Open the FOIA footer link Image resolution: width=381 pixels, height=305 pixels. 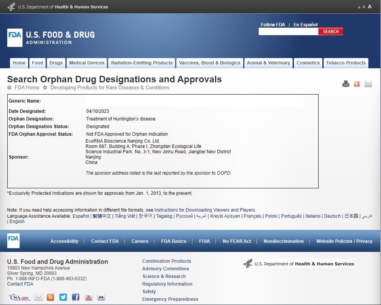pos(204,241)
